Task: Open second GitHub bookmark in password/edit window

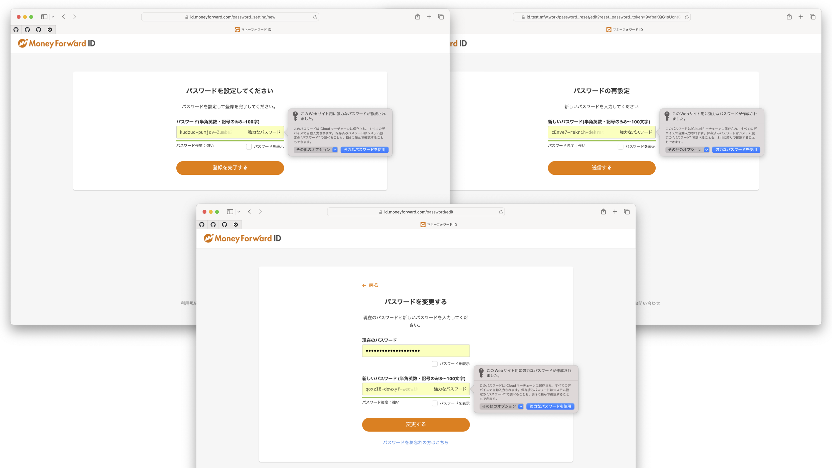Action: click(213, 225)
